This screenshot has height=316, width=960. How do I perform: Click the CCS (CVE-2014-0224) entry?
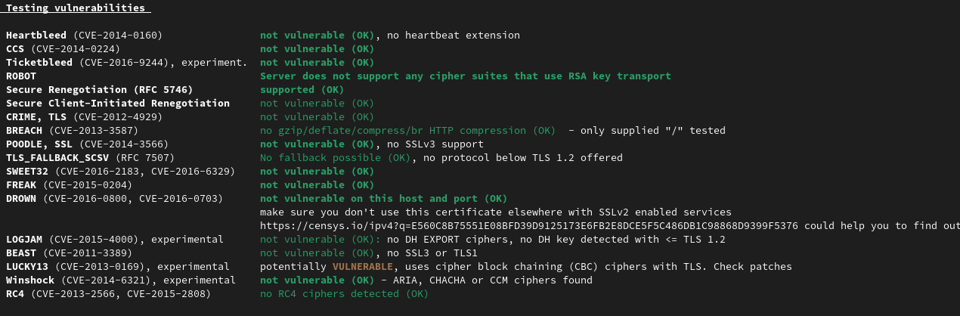(63, 49)
